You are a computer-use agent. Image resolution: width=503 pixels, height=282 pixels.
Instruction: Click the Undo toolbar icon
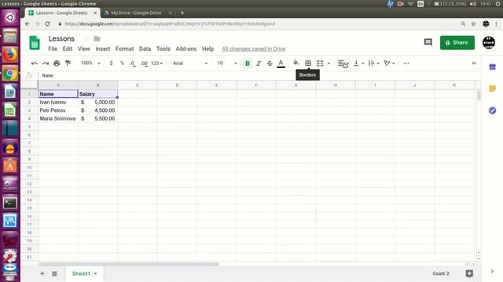click(35, 63)
